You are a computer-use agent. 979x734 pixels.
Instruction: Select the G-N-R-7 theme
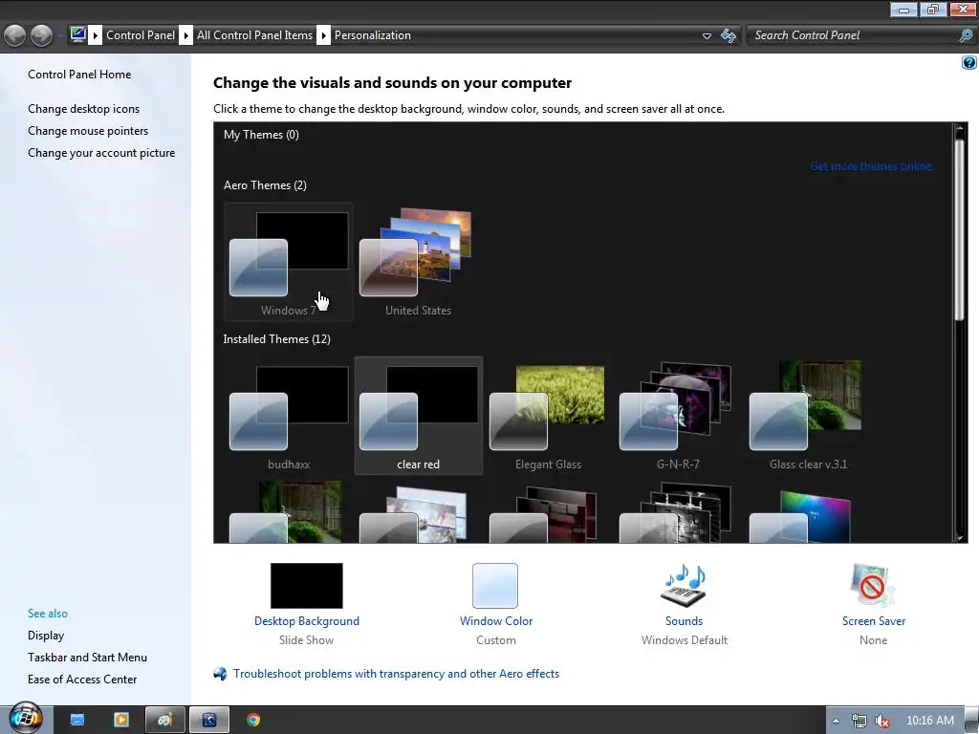(x=678, y=416)
